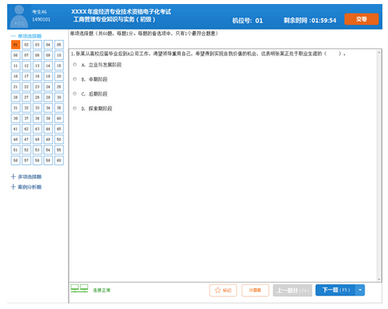Click the network connection status icon
The height and width of the screenshot is (309, 388).
(x=79, y=288)
